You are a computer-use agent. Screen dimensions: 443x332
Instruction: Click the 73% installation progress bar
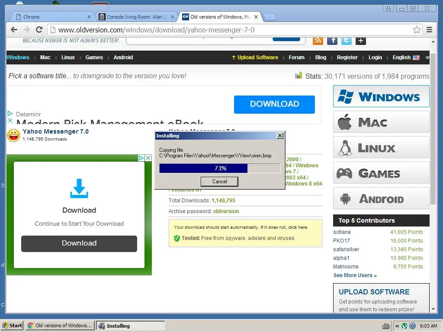pos(219,168)
